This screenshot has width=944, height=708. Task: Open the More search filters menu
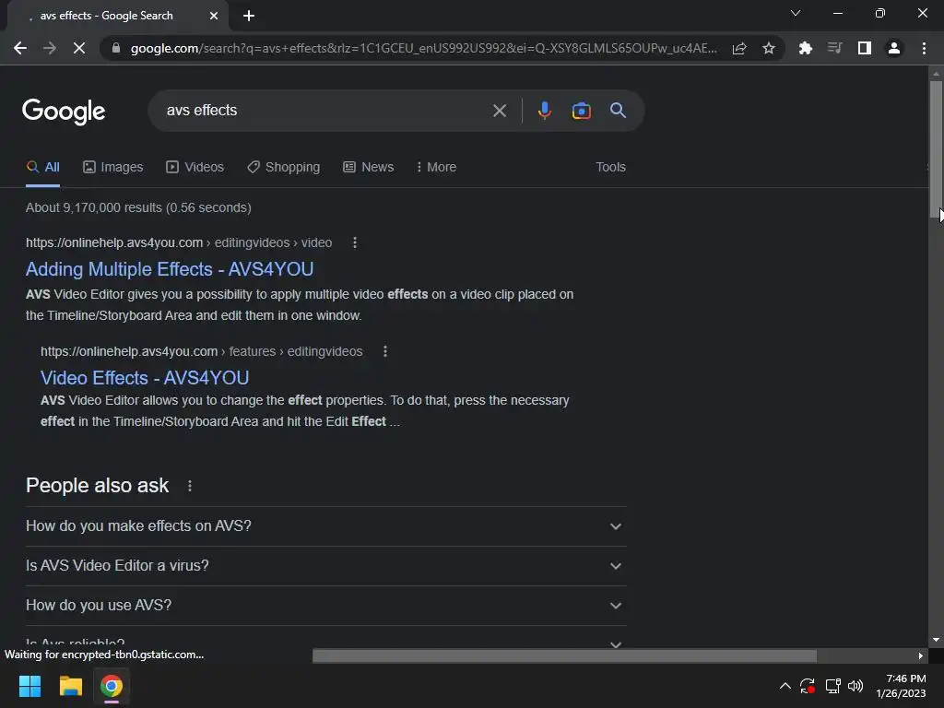(436, 167)
